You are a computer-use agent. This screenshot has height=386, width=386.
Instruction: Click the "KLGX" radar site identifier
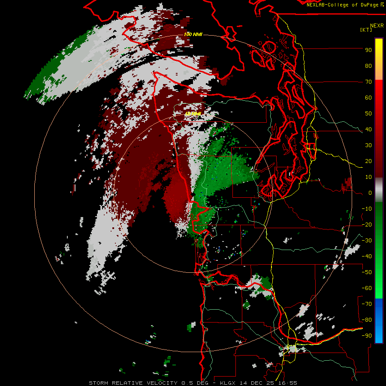tap(228, 383)
